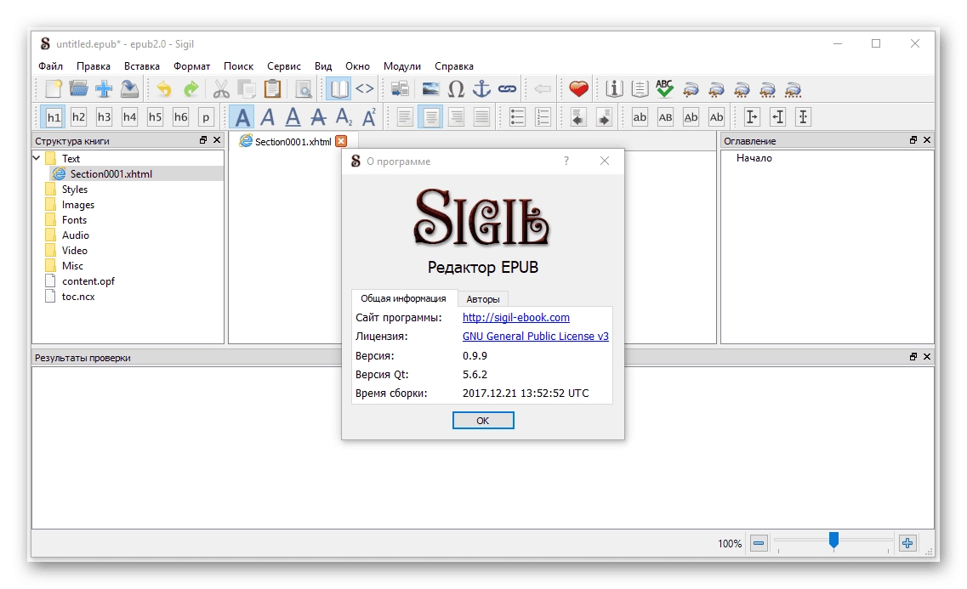Screen dimensions: 967x589
Task: Align text left
Action: [405, 117]
